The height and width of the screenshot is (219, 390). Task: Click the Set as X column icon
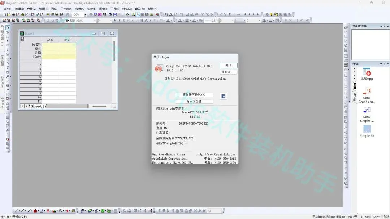(221, 15)
